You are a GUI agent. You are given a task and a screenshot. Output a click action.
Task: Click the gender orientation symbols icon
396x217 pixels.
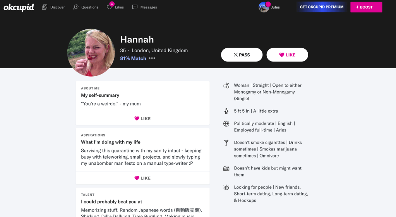[226, 85]
